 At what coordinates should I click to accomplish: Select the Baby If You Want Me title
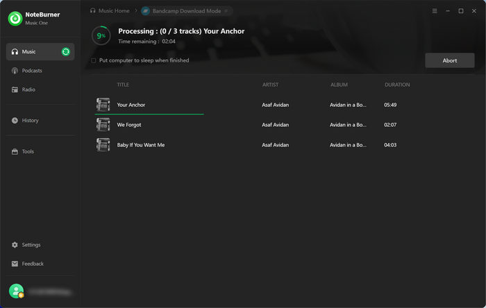click(x=141, y=145)
